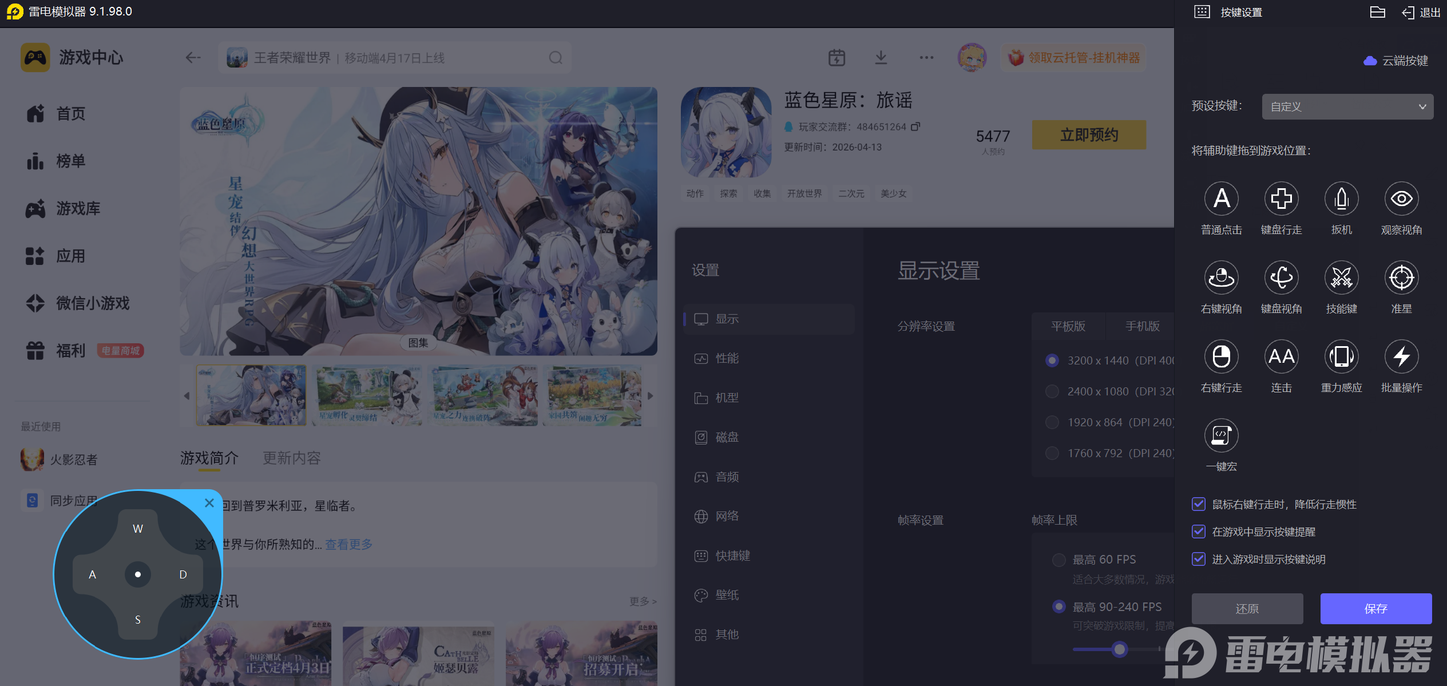The width and height of the screenshot is (1447, 686).
Task: Uncheck 鼠标右键行走时降低行走惯性 checkbox
Action: 1199,504
